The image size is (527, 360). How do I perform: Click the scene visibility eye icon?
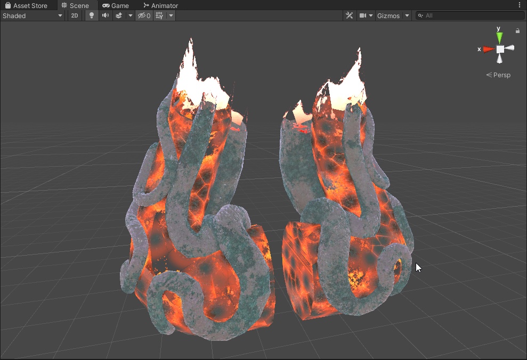point(142,15)
